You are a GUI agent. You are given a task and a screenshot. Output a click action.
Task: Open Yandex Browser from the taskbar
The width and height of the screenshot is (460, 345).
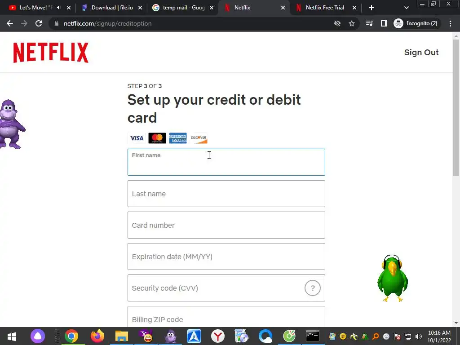tap(218, 336)
